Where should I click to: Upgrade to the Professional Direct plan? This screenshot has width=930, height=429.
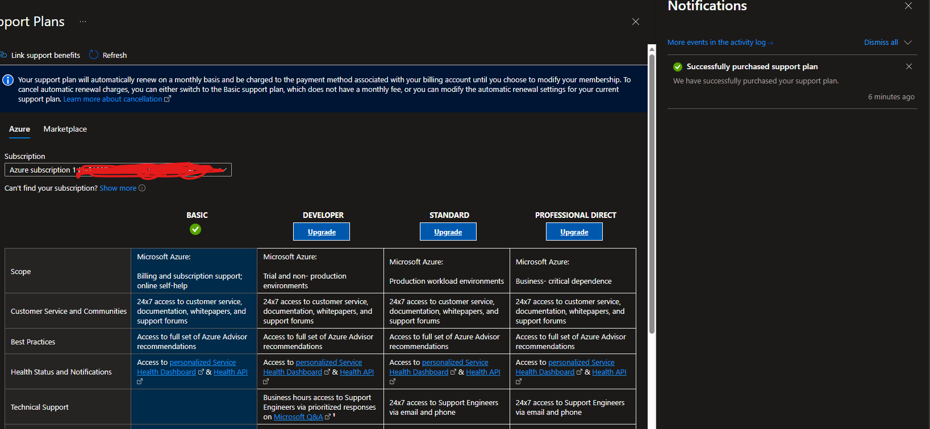click(x=574, y=232)
